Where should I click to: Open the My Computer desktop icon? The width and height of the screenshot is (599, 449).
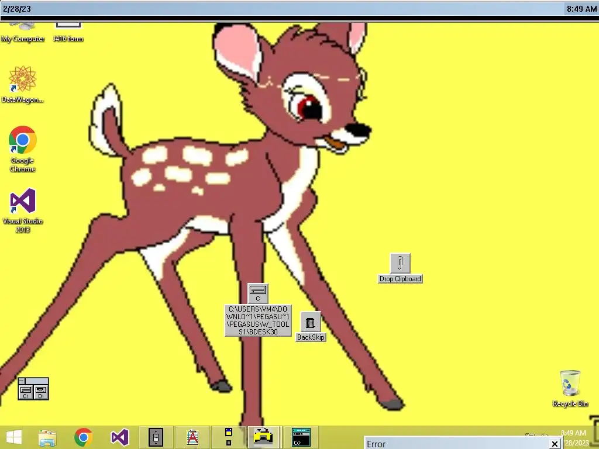pyautogui.click(x=23, y=33)
